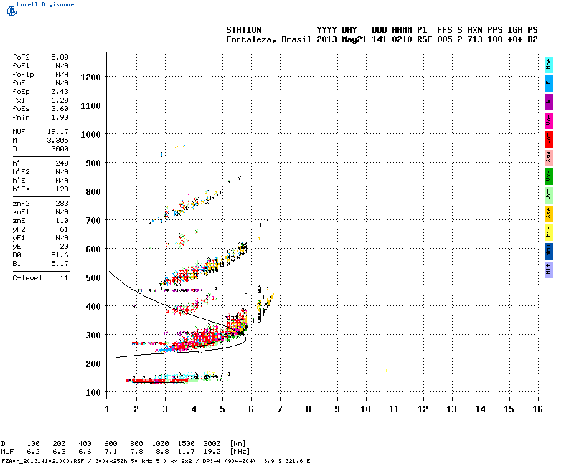
Task: Click the 16 label on frequency axis
Action: [537, 409]
